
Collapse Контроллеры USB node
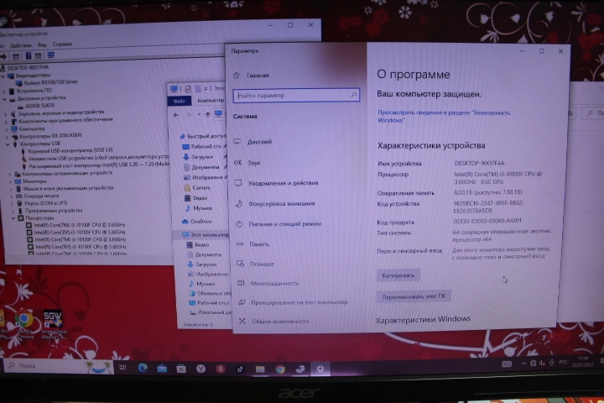tap(8, 144)
